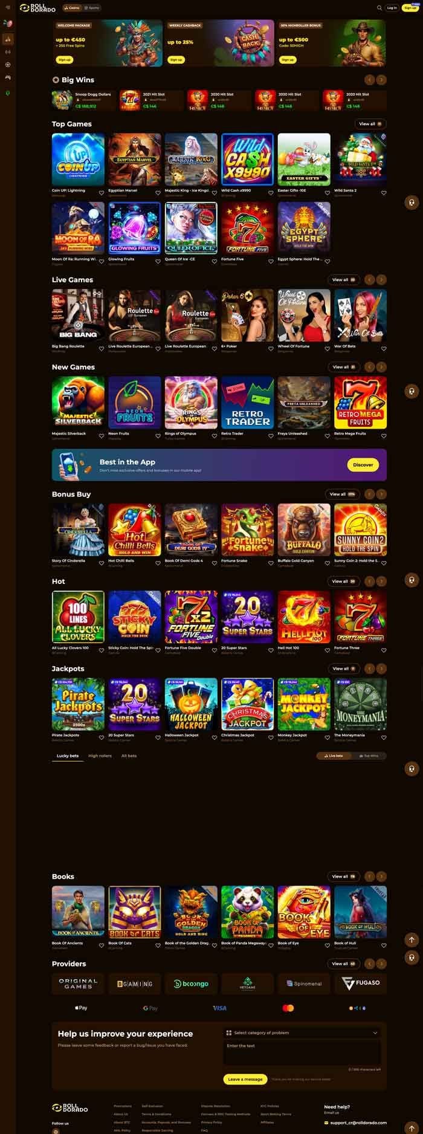Screen dimensions: 423x1134
Task: Toggle to Live bets view
Action: point(334,756)
